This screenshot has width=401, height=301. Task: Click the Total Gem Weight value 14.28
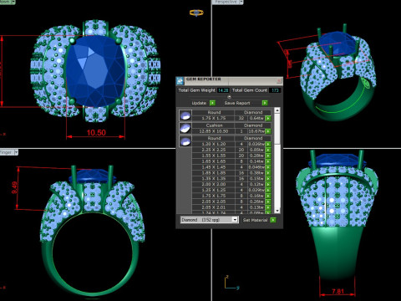click(x=223, y=90)
